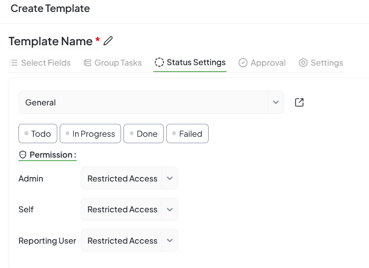Click the Approval checkmark icon
The image size is (369, 268).
pos(243,63)
